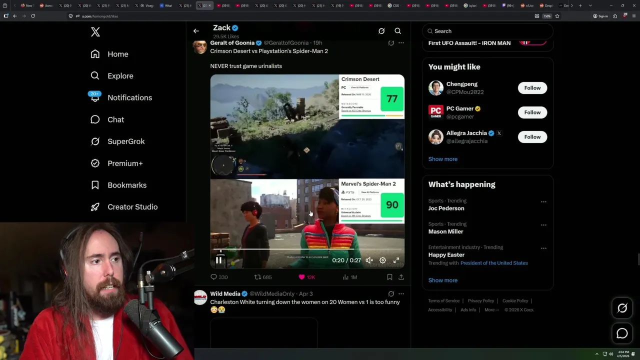Click the browser address bar URL
This screenshot has height=360, width=640.
point(100,16)
